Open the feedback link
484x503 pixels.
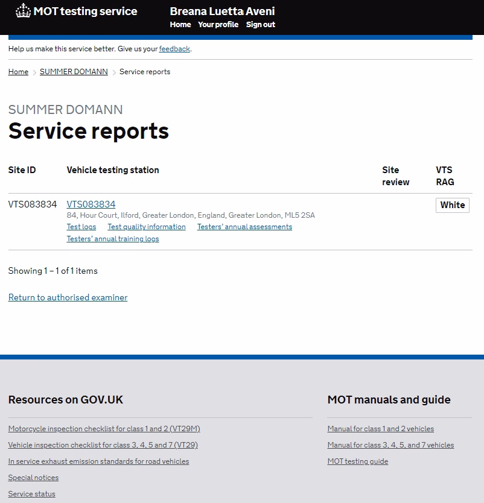[174, 48]
